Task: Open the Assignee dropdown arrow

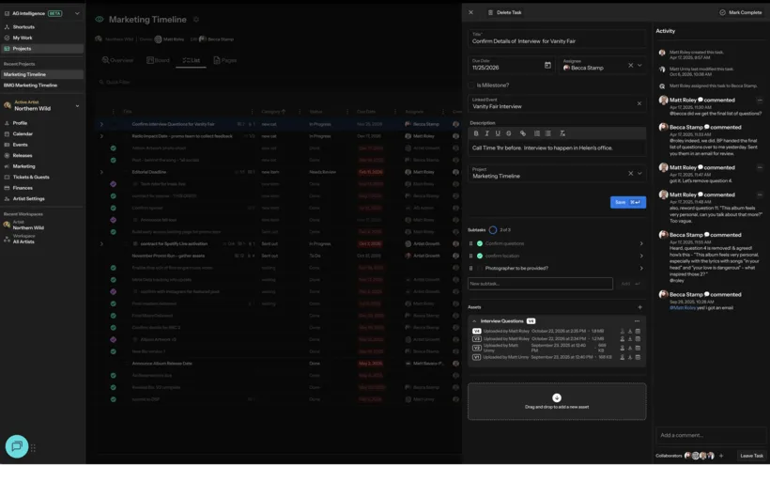Action: tap(639, 66)
